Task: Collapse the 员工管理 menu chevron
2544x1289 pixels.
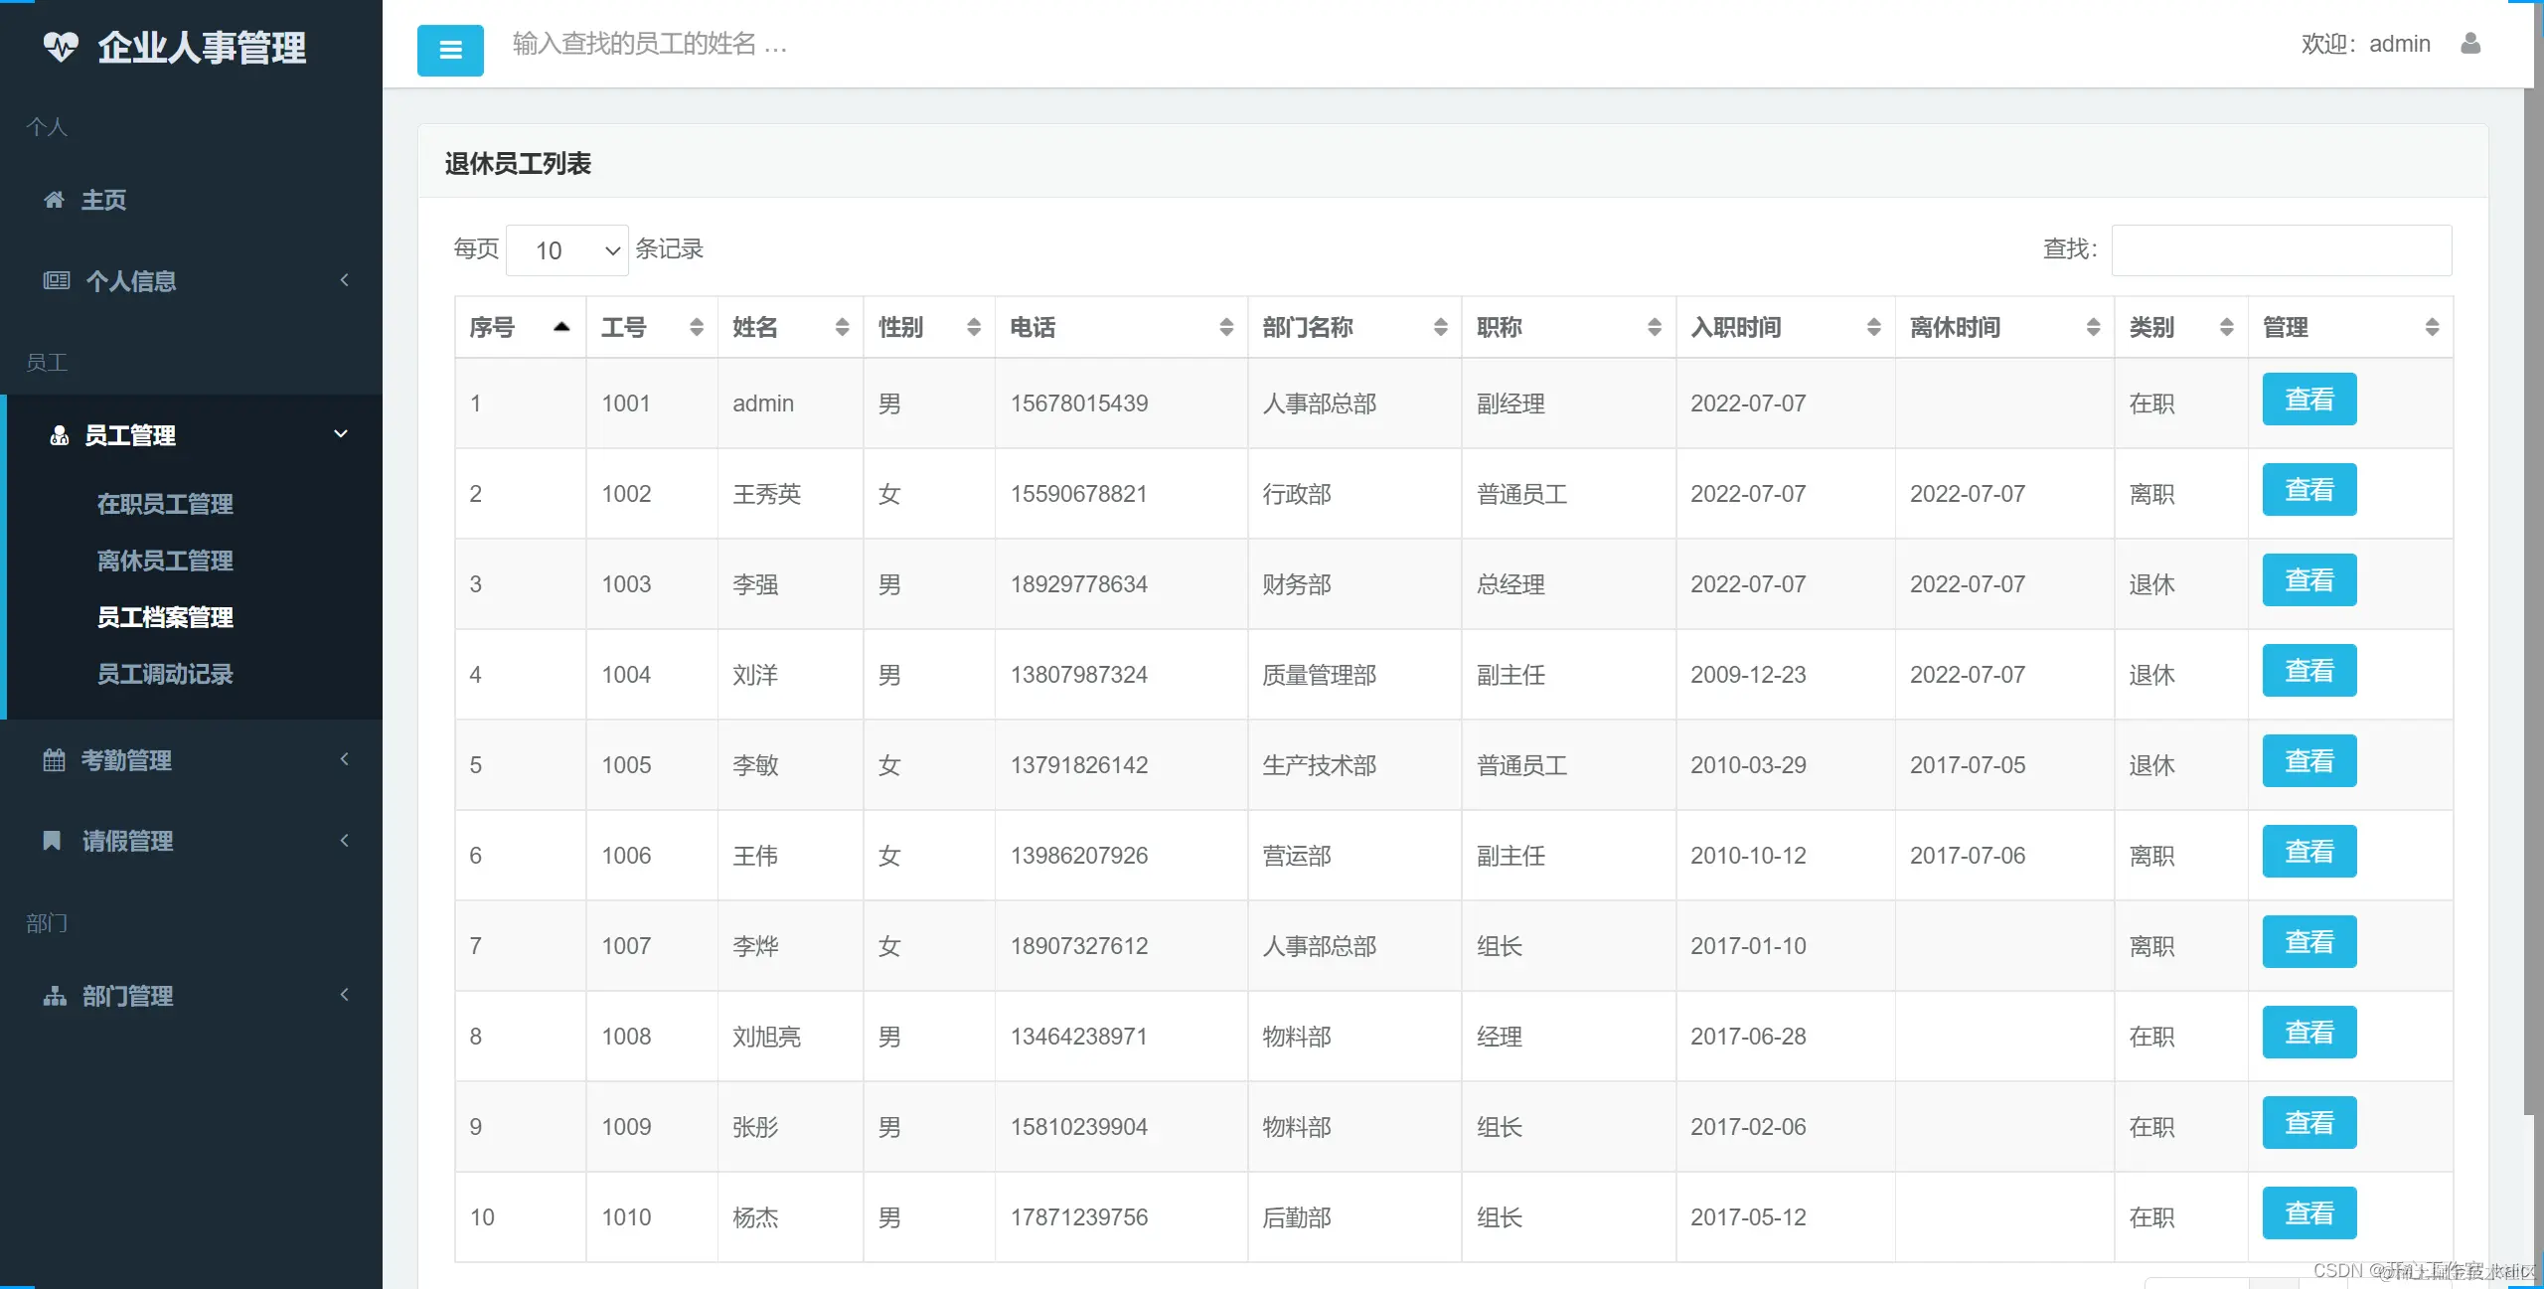Action: pyautogui.click(x=341, y=434)
